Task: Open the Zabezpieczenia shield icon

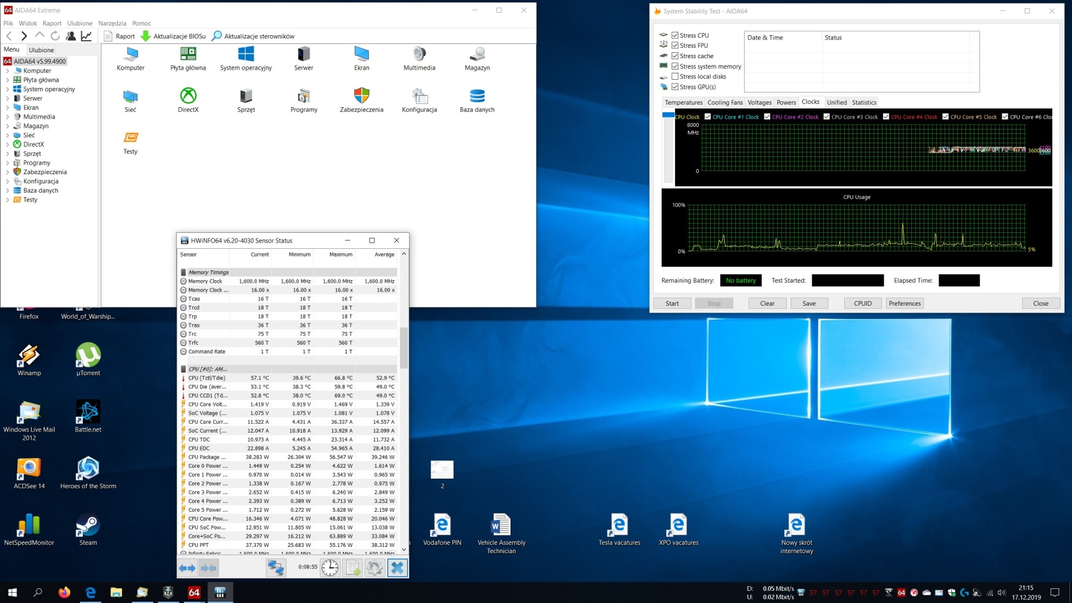Action: tap(361, 96)
